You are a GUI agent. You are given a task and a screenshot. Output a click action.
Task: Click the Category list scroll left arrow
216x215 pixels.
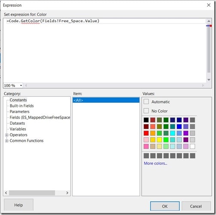tap(6, 193)
